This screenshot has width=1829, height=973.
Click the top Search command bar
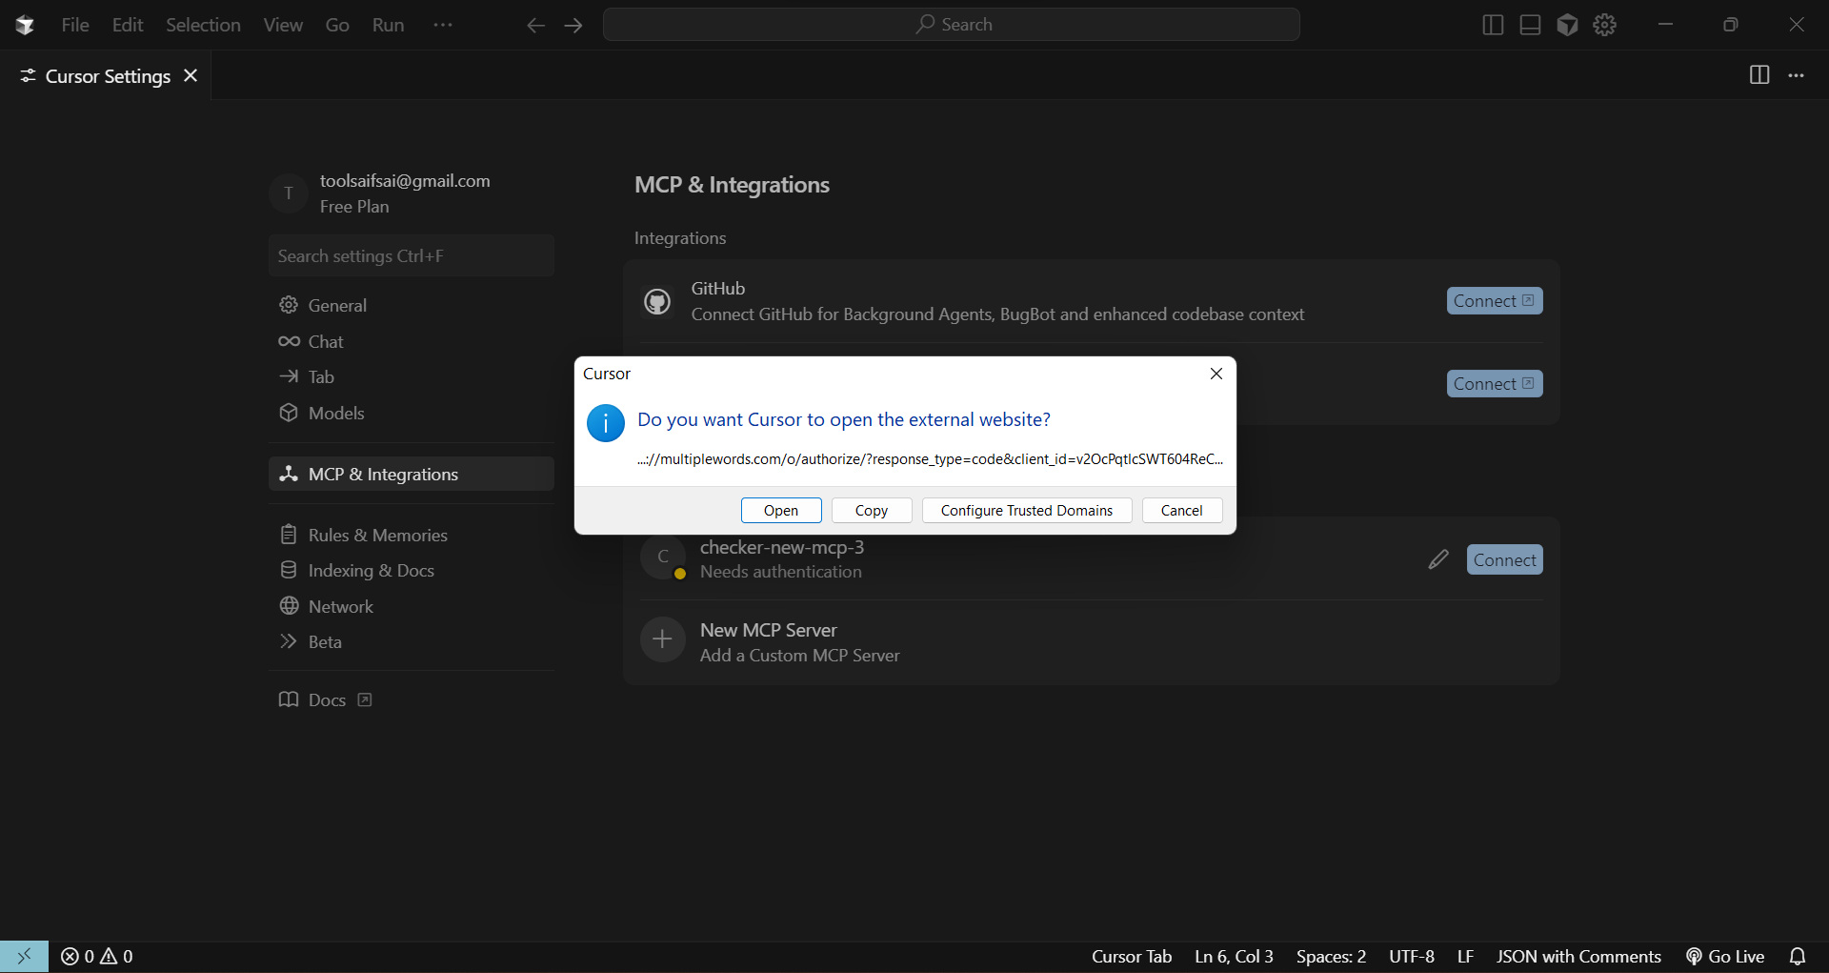951,25
